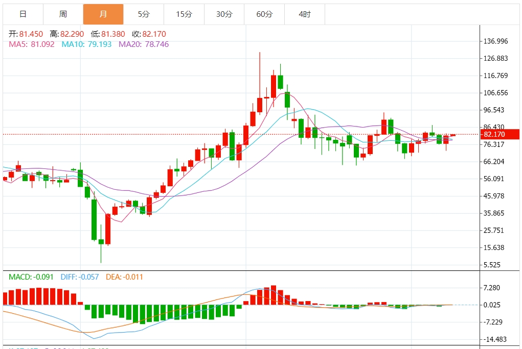Open the 15分 timeframe tab
Viewport: 522px width, 349px height.
tap(184, 14)
